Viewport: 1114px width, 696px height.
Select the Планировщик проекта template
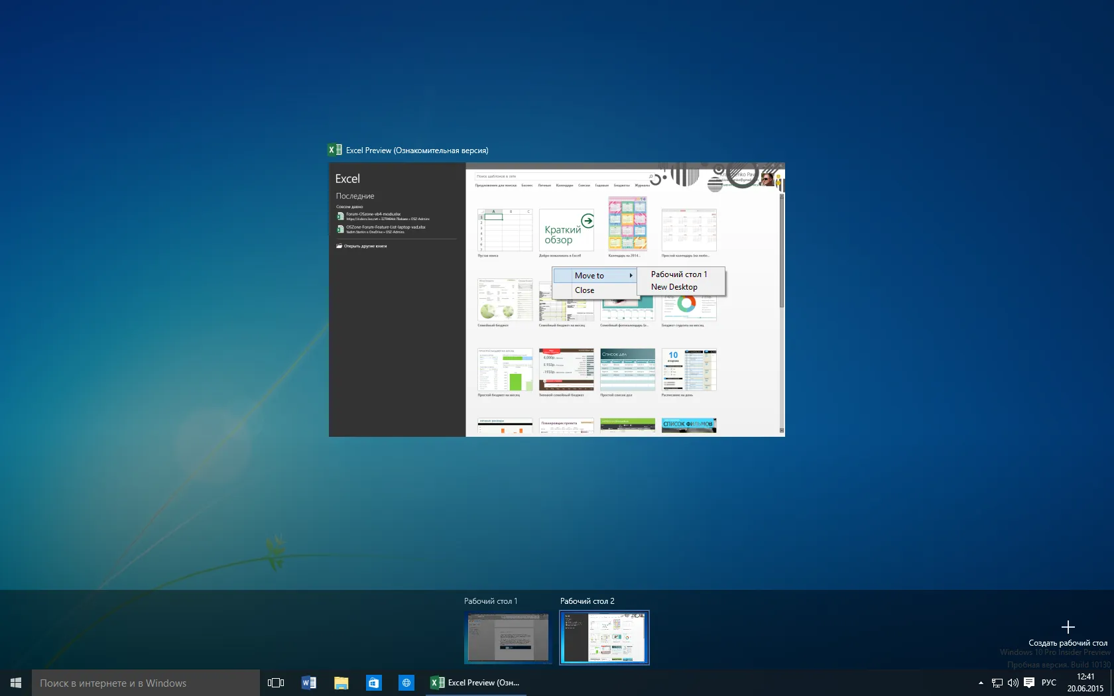coord(566,426)
